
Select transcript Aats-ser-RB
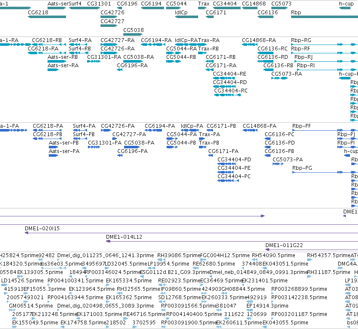point(63,57)
